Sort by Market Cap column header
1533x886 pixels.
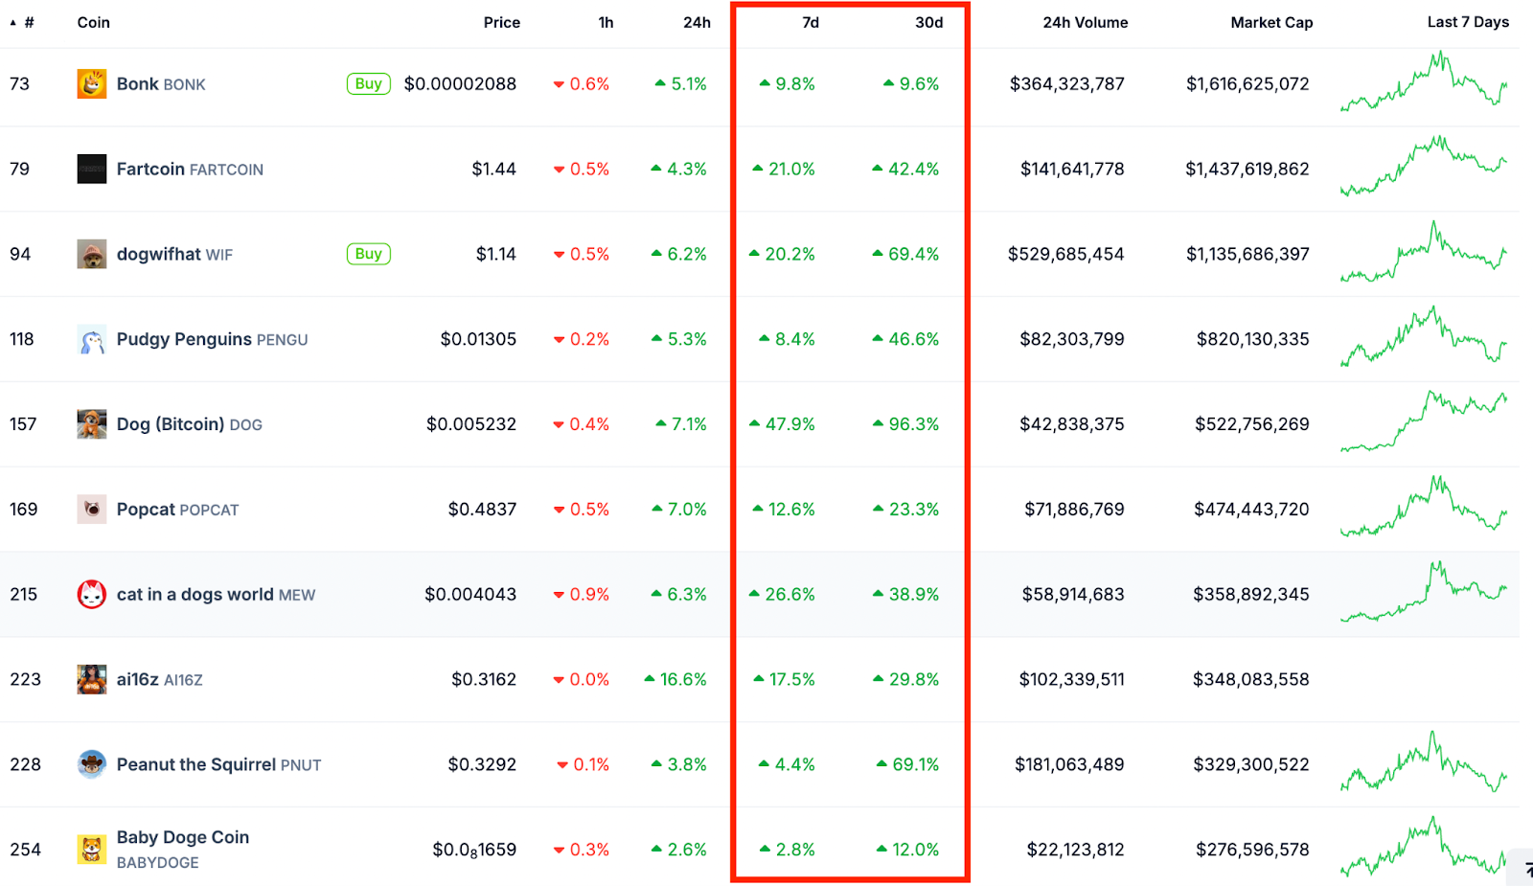1270,22
